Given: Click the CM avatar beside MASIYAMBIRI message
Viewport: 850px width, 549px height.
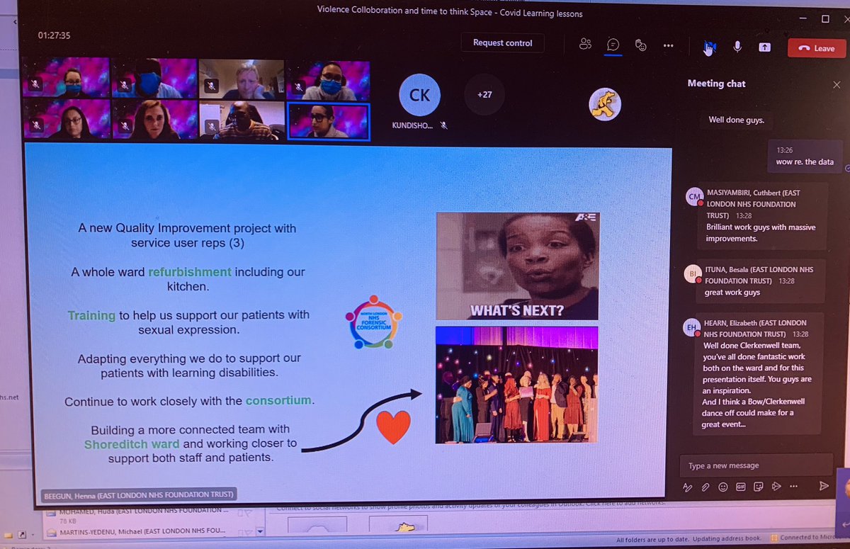Looking at the screenshot, I should point(694,198).
